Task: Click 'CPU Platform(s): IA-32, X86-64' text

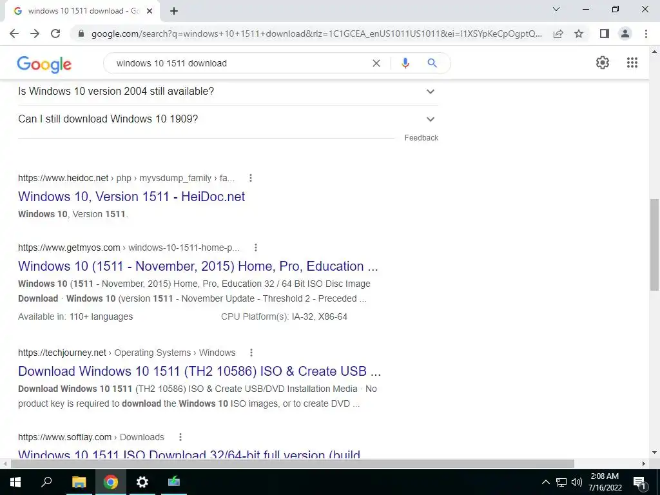Action: click(x=284, y=316)
